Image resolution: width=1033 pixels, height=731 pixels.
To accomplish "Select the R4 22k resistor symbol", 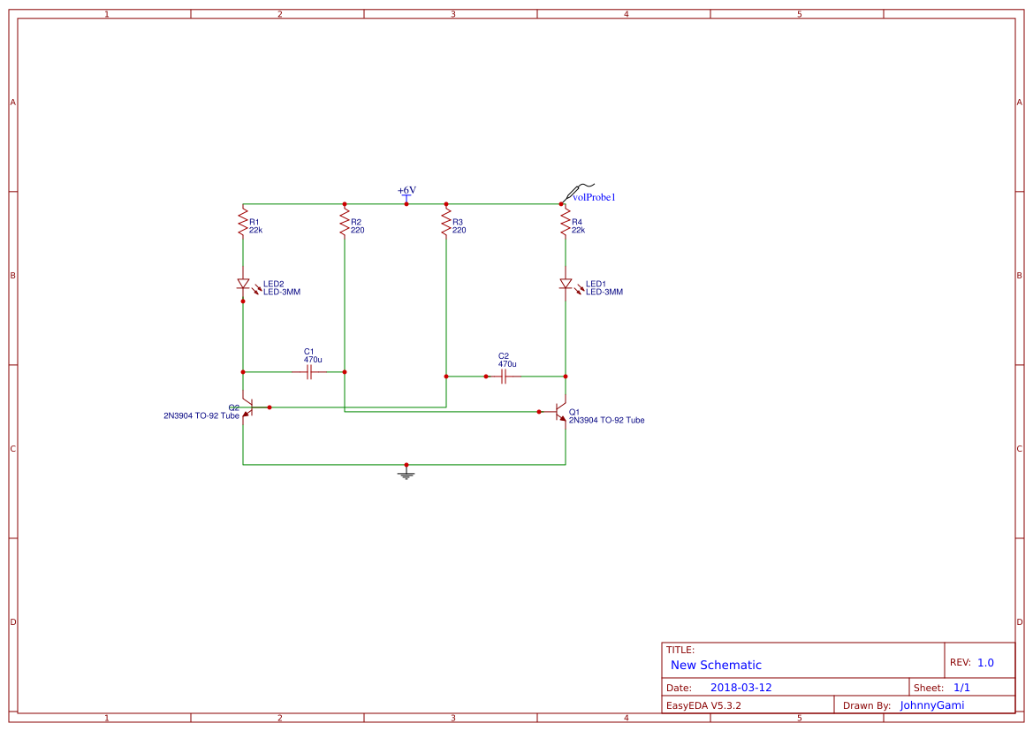I will click(566, 222).
